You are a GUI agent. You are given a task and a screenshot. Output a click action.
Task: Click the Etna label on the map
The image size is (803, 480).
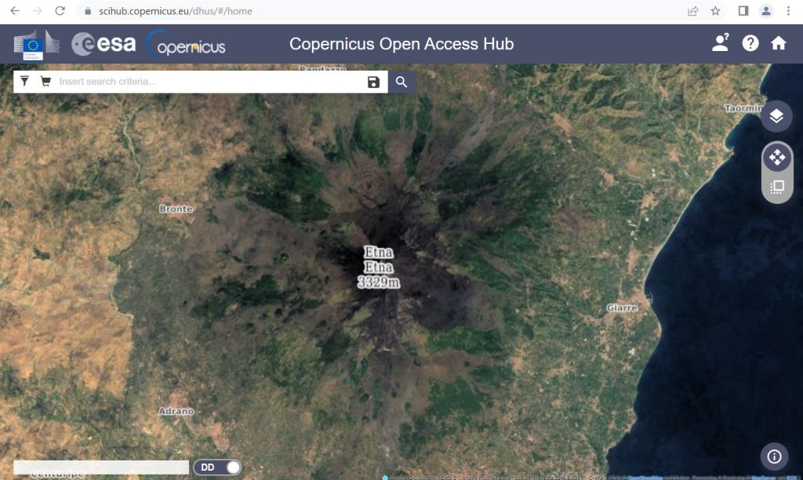pos(378,253)
